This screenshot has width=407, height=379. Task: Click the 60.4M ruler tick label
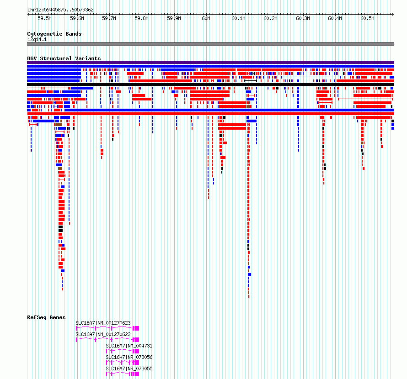335,18
